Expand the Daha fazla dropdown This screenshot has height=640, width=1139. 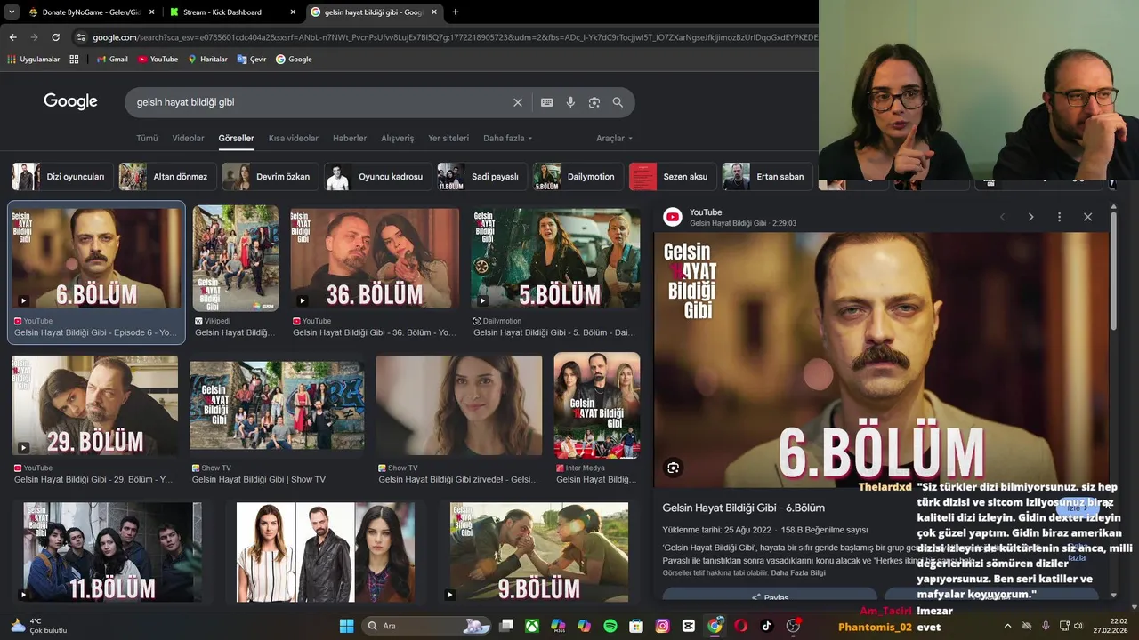click(508, 139)
